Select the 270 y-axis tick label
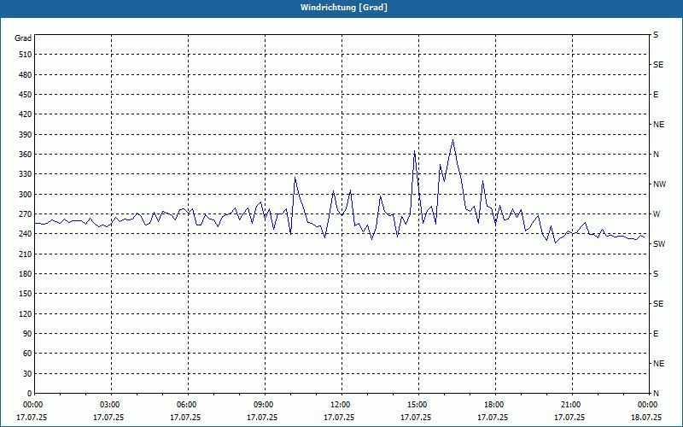 click(x=26, y=214)
